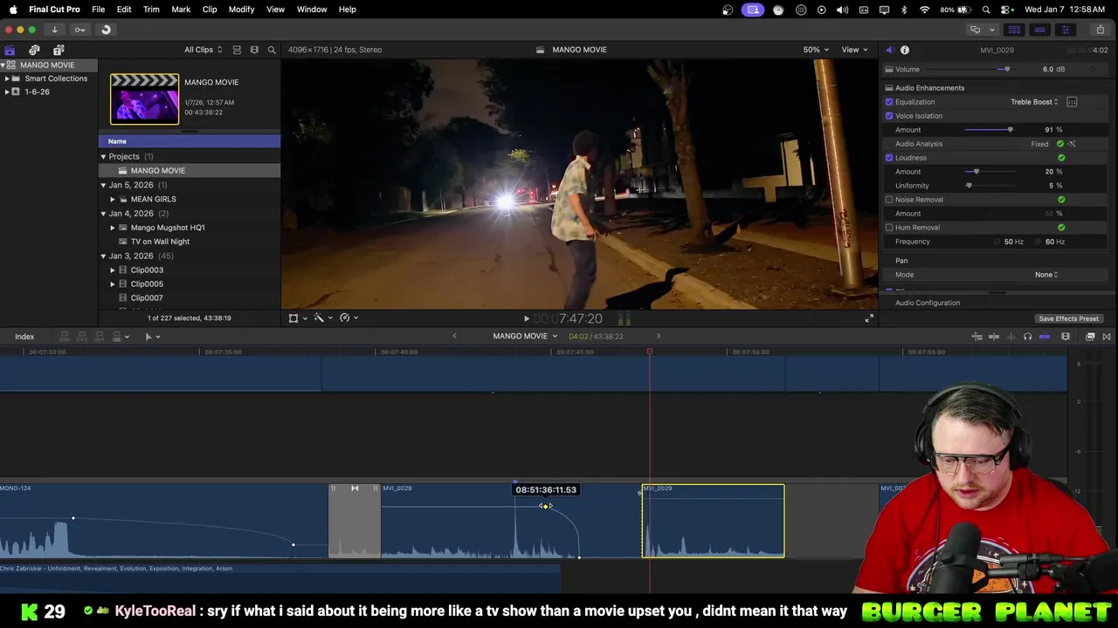Open the Modify menu
The image size is (1118, 628).
coord(242,10)
